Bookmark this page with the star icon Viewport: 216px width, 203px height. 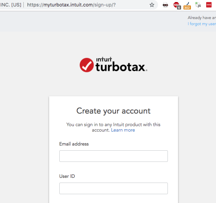(152, 5)
